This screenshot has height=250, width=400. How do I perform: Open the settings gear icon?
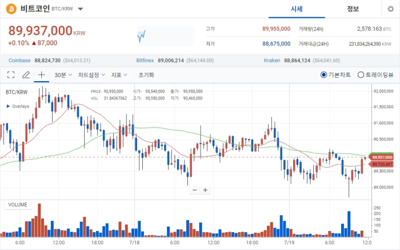(x=390, y=9)
